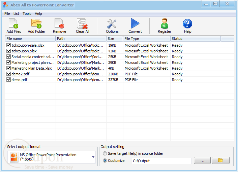Open the Options tools icon
This screenshot has height=172, width=238.
click(x=112, y=24)
